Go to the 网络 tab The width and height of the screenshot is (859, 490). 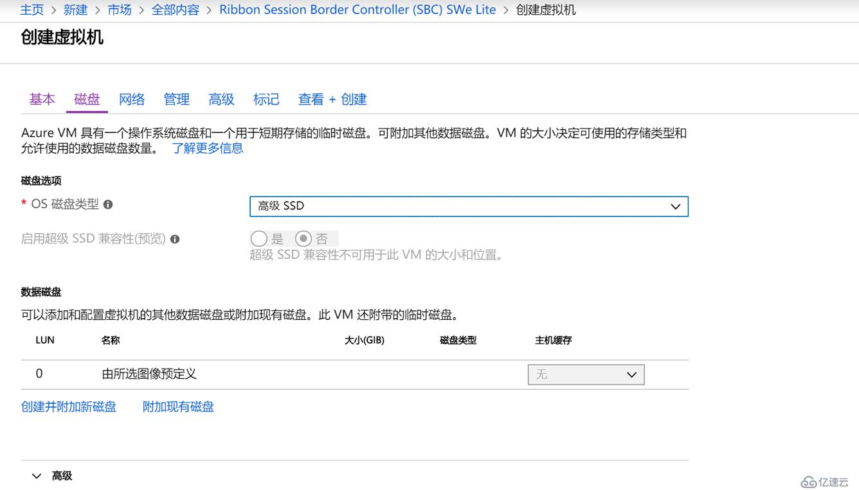132,99
